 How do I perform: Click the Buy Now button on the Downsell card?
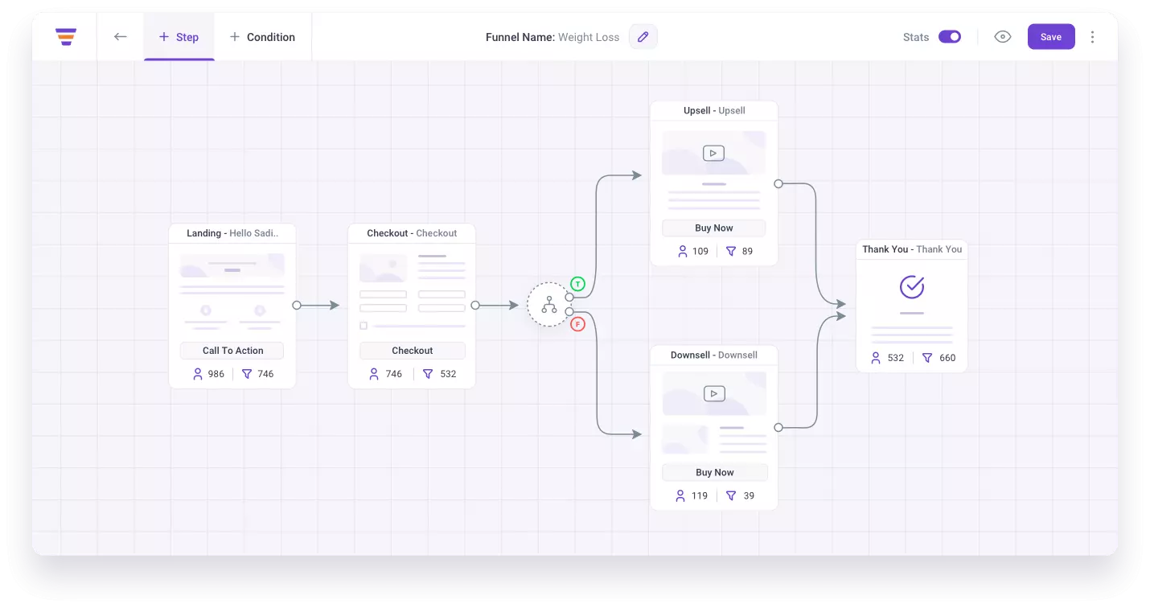click(x=713, y=472)
